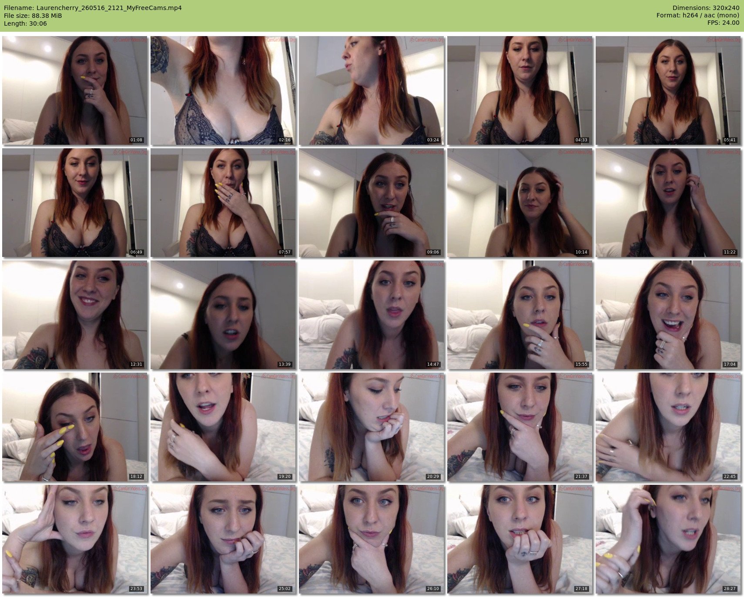The image size is (744, 597).
Task: Open the frame marked 10:14
Action: (519, 203)
